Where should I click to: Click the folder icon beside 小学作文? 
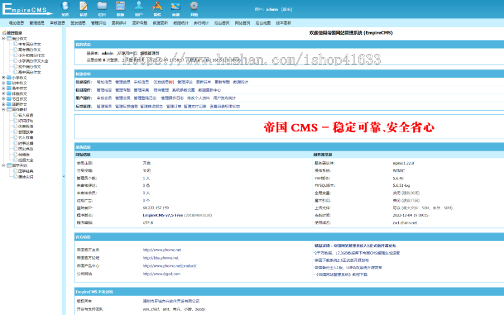(9, 77)
